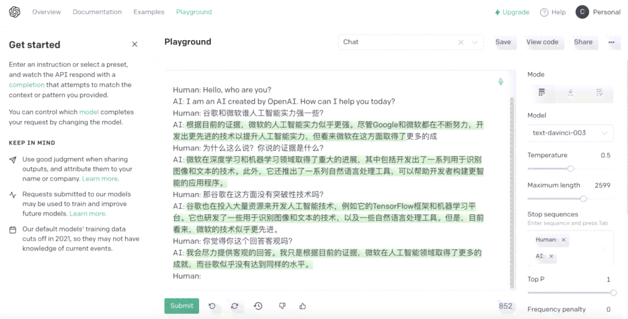The height and width of the screenshot is (319, 628).
Task: Click the green Submit button
Action: (181, 306)
